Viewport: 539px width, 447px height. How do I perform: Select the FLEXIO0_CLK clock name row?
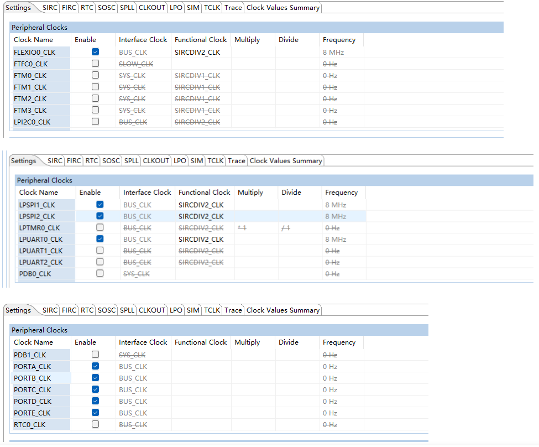tap(41, 53)
